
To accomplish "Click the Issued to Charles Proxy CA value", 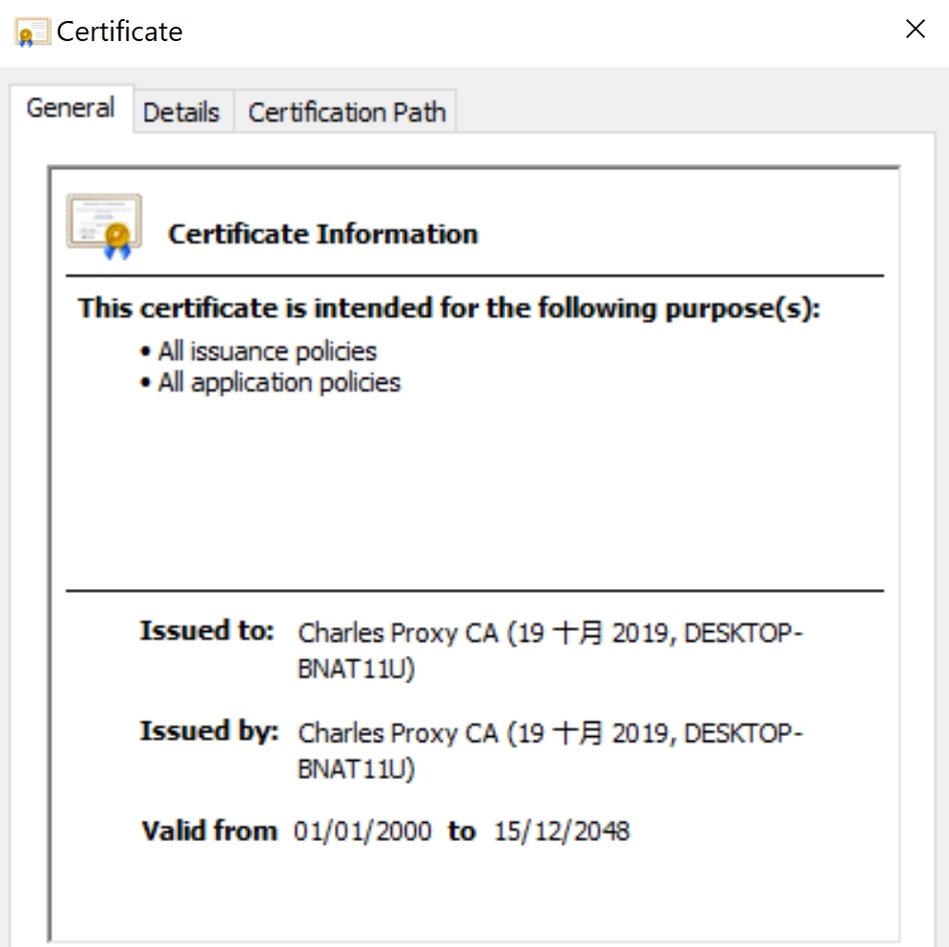I will click(550, 651).
